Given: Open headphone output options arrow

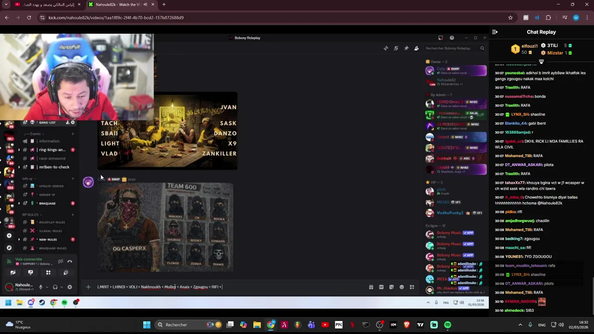Looking at the screenshot, I should (61, 287).
